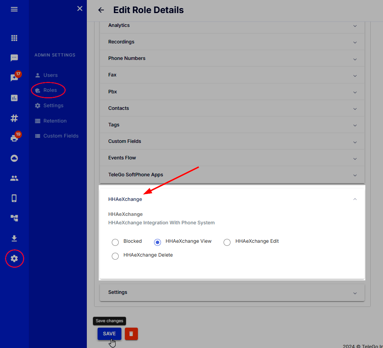Open Settings in admin settings menu
This screenshot has height=348, width=383.
pyautogui.click(x=53, y=106)
